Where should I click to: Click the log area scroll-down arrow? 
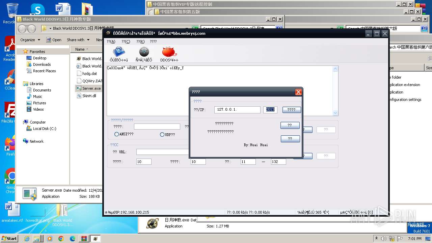pyautogui.click(x=335, y=113)
